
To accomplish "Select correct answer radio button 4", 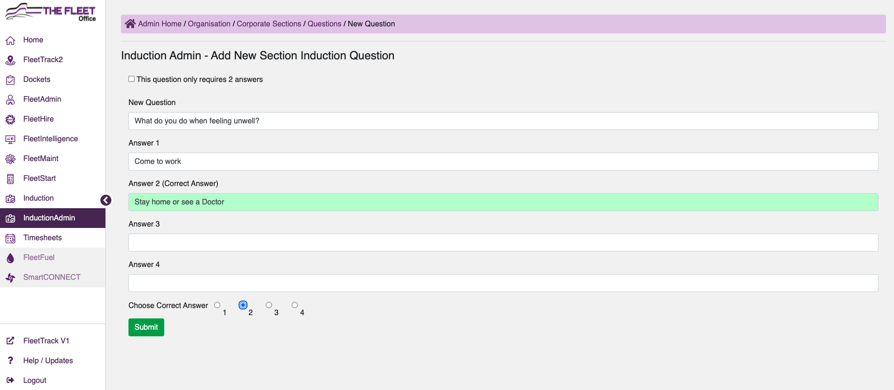I will pos(295,305).
